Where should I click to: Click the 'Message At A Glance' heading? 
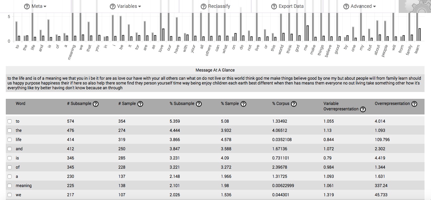coord(215,70)
